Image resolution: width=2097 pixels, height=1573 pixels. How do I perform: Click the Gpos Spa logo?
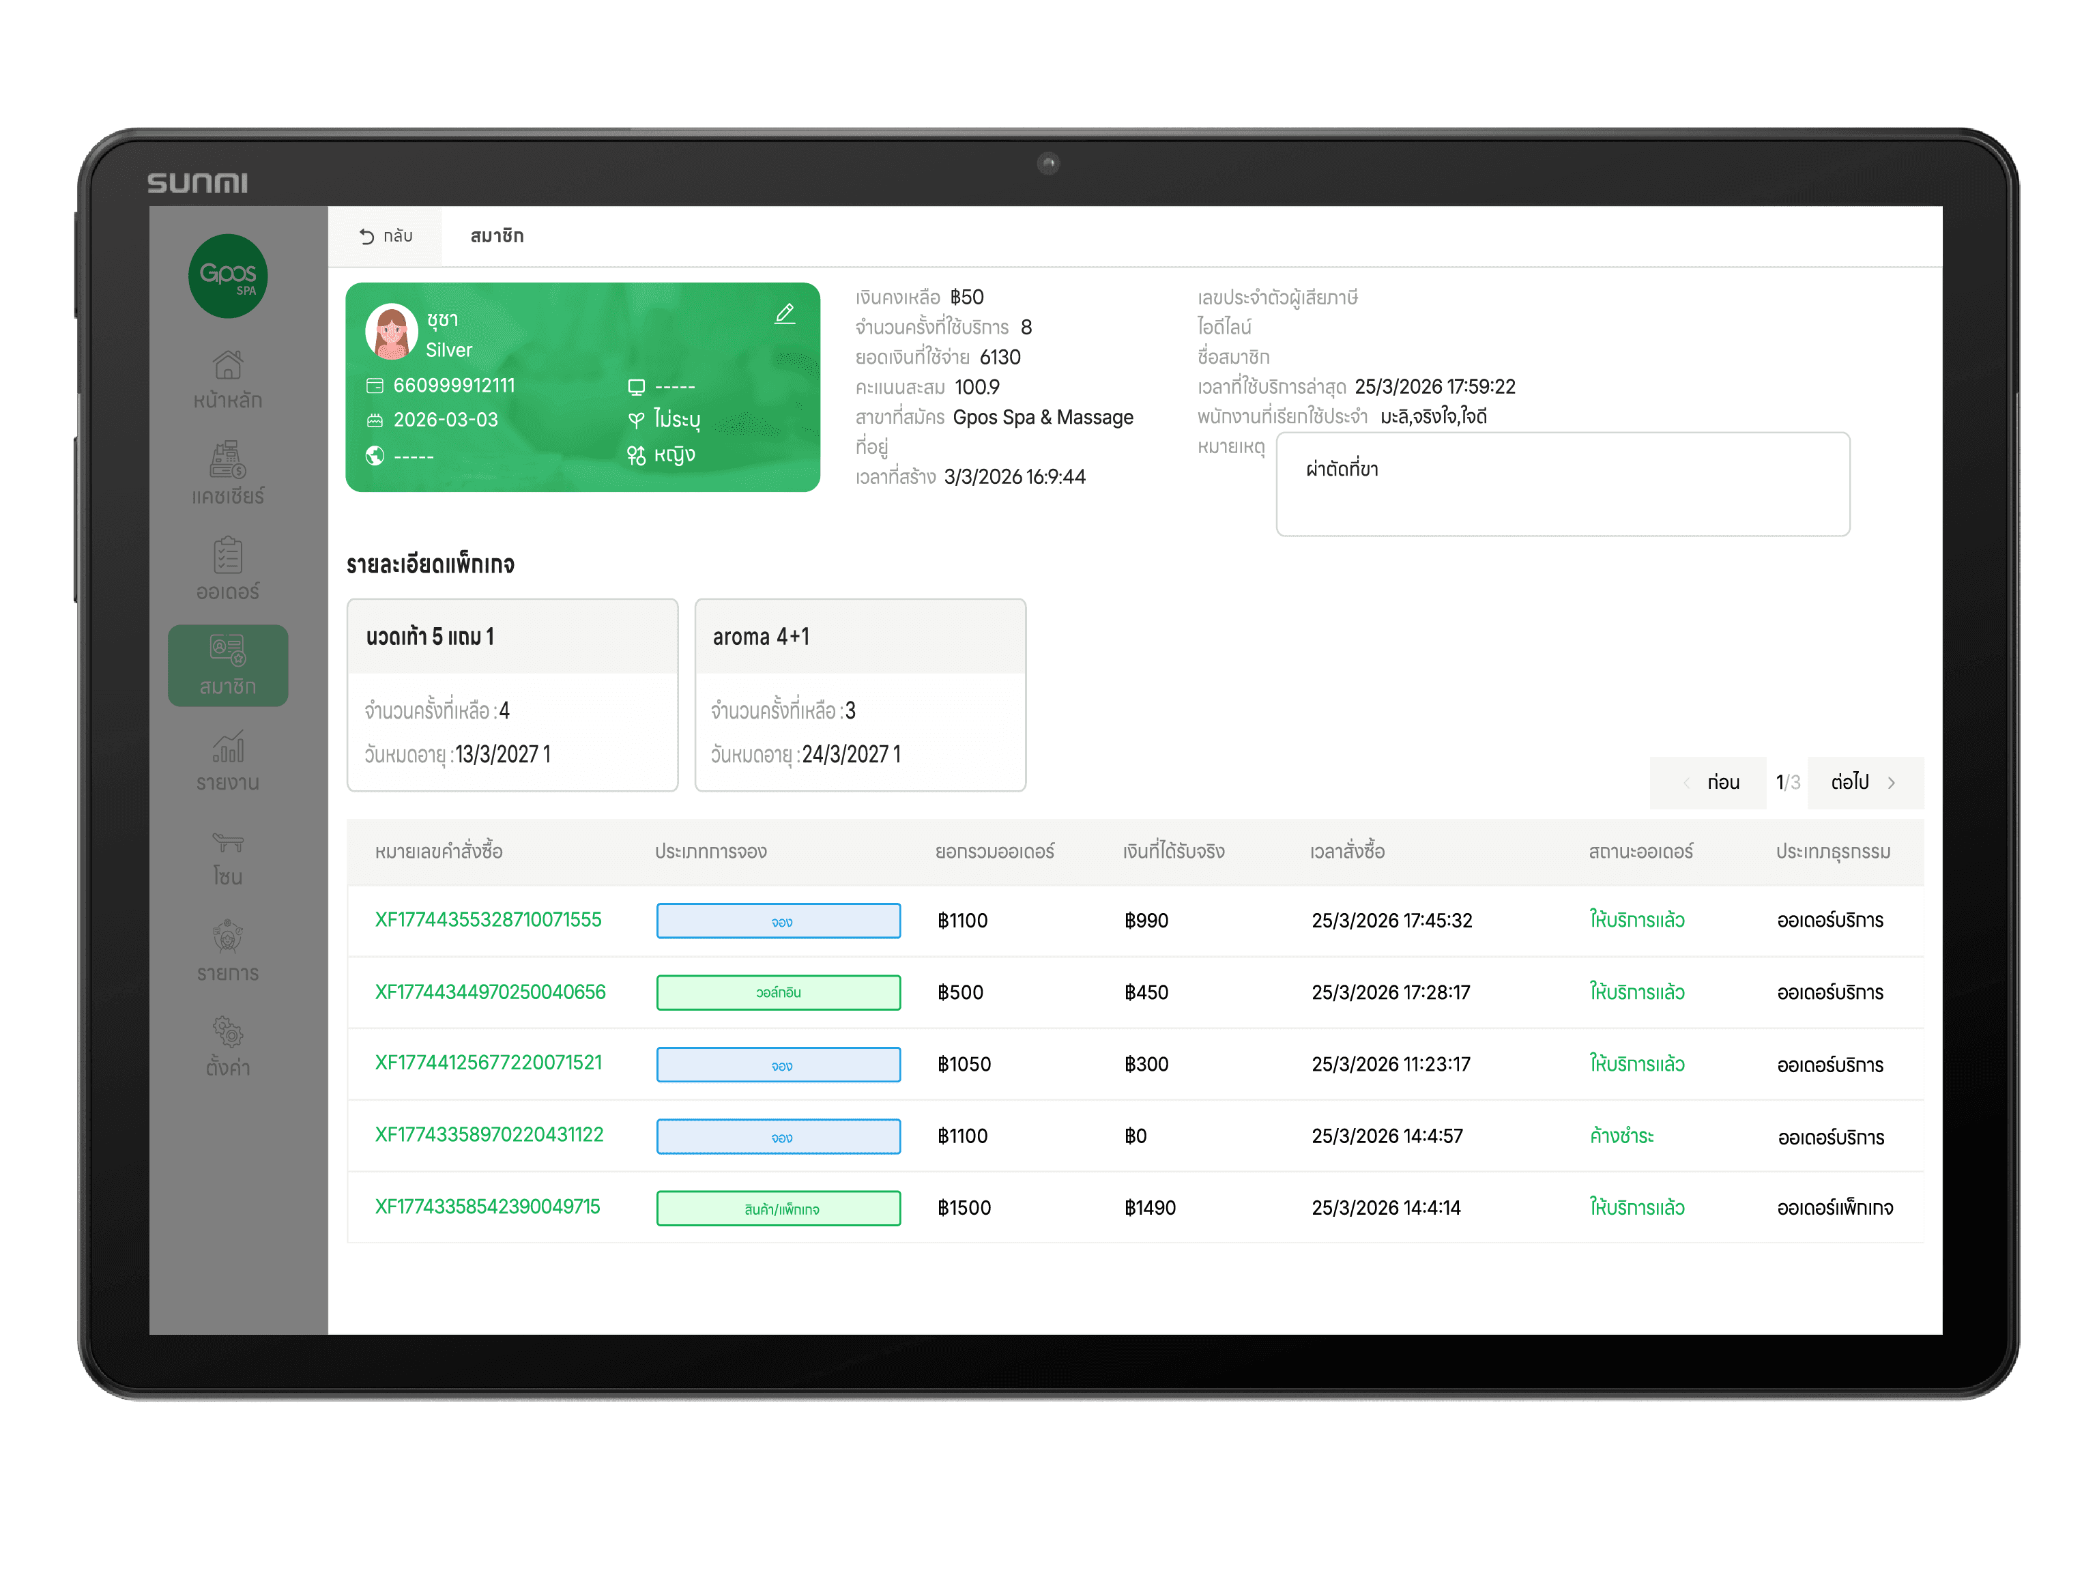tap(227, 276)
